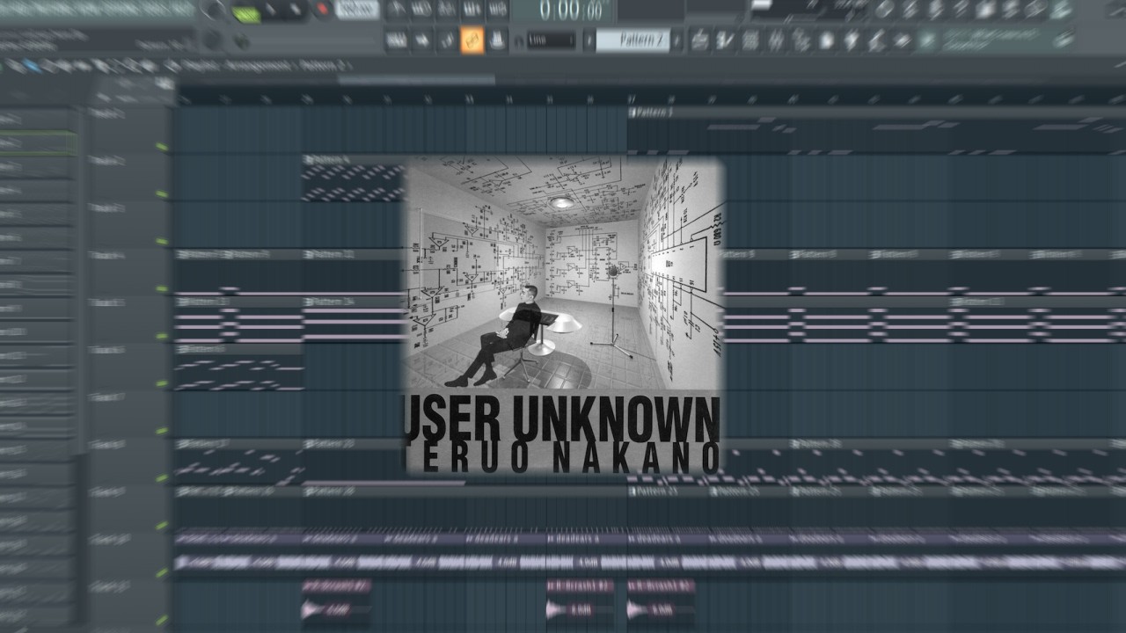The image size is (1126, 633).
Task: Toggle the orange-highlighted toolbar button
Action: pyautogui.click(x=472, y=40)
